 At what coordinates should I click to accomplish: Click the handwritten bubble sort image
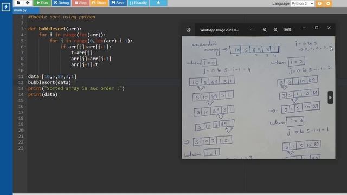point(259,97)
